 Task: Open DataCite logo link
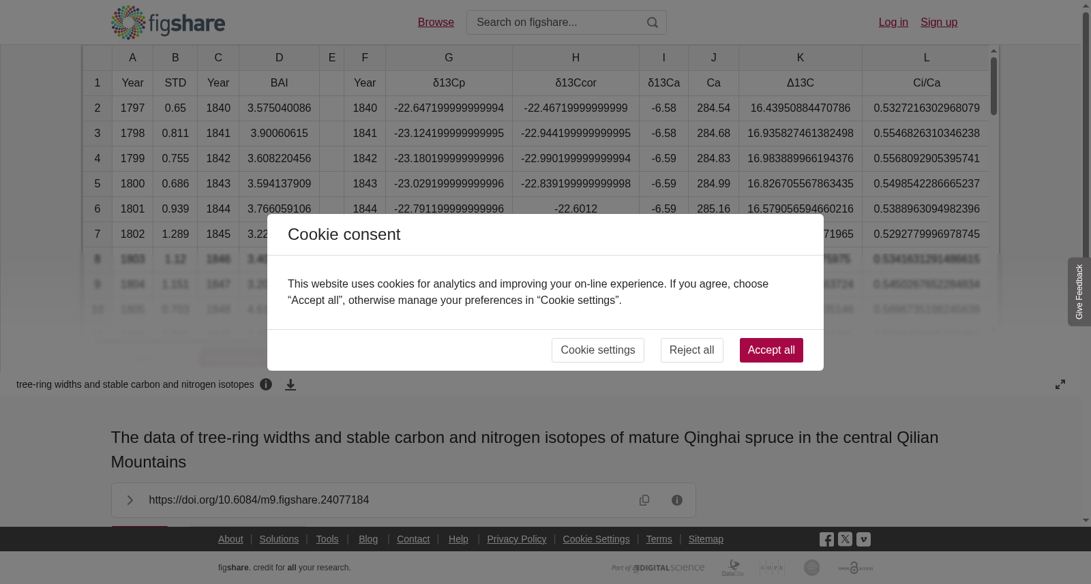[x=733, y=568]
